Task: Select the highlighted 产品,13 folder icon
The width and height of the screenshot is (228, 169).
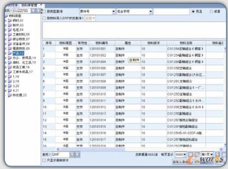Action: click(x=10, y=53)
